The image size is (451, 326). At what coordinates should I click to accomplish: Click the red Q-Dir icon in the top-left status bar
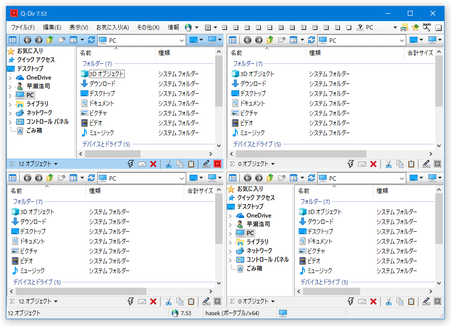coord(218,164)
